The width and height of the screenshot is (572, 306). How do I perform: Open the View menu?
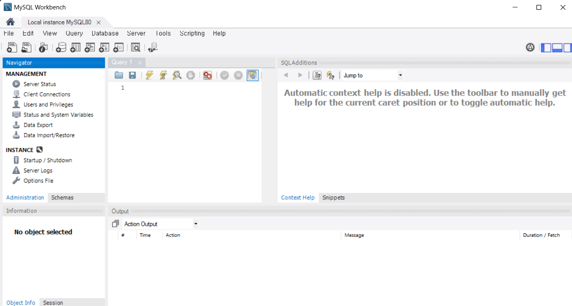(x=50, y=34)
